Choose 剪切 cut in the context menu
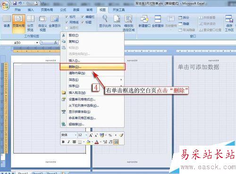 pyautogui.click(x=93, y=35)
